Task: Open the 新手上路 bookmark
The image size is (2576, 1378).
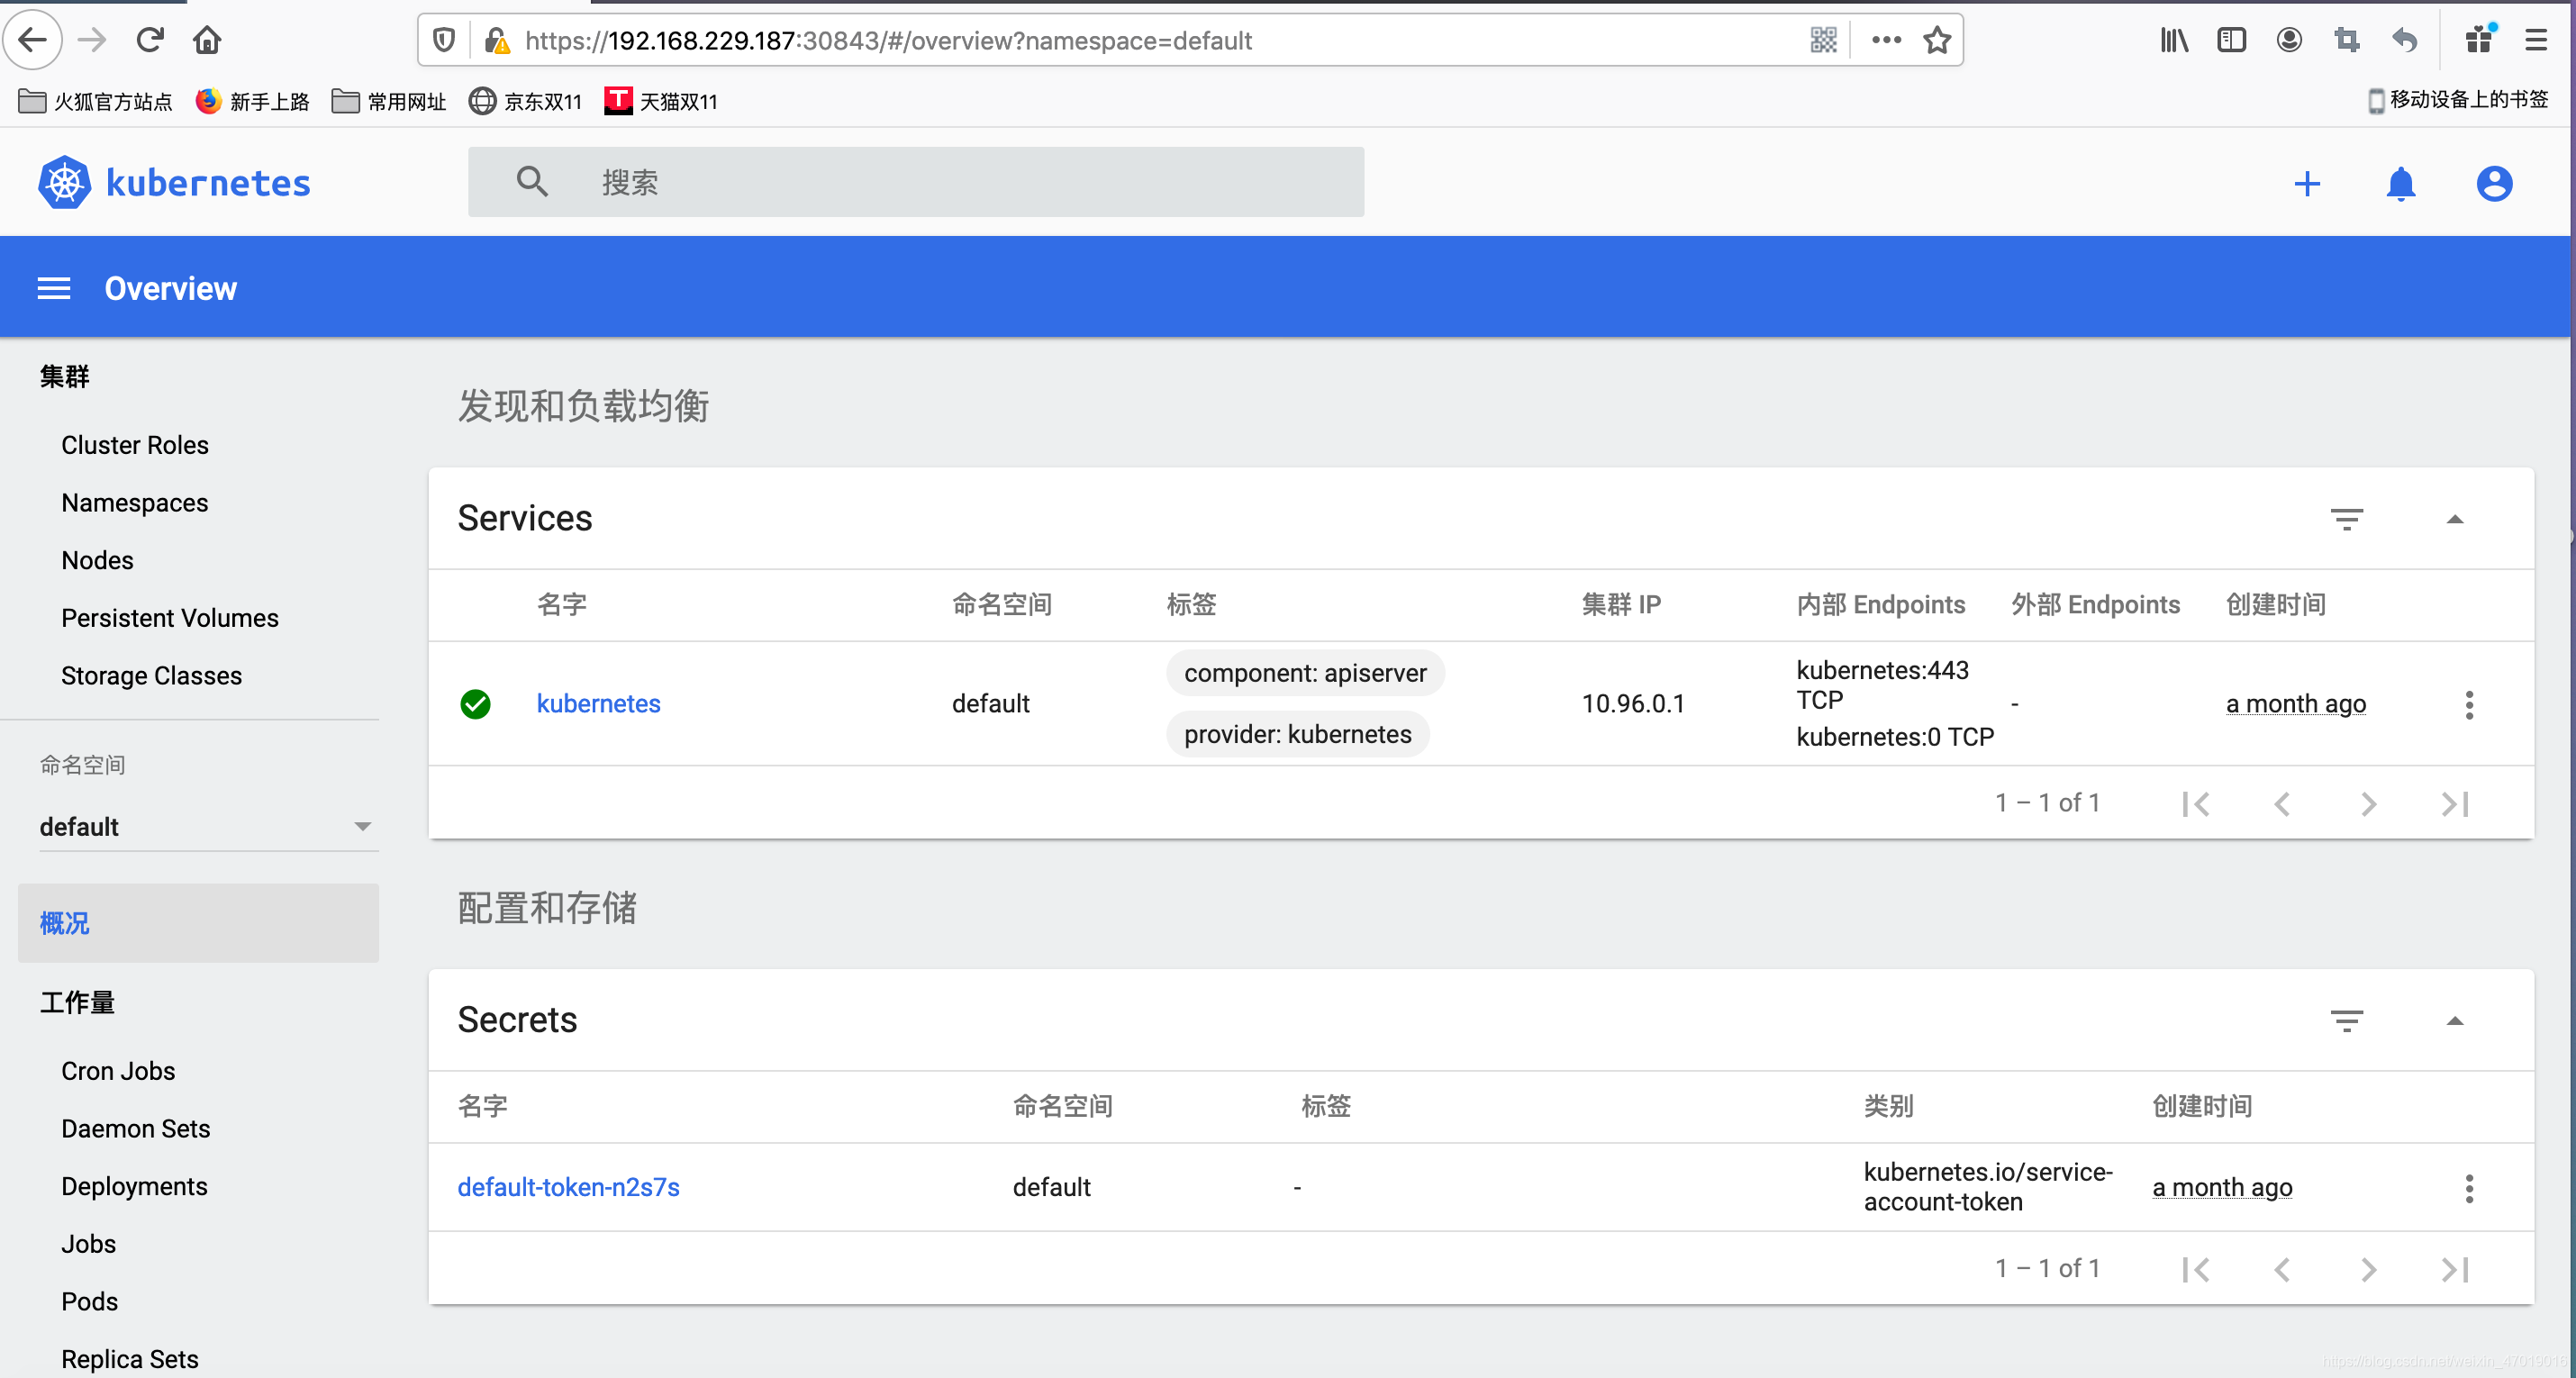Action: pos(252,101)
